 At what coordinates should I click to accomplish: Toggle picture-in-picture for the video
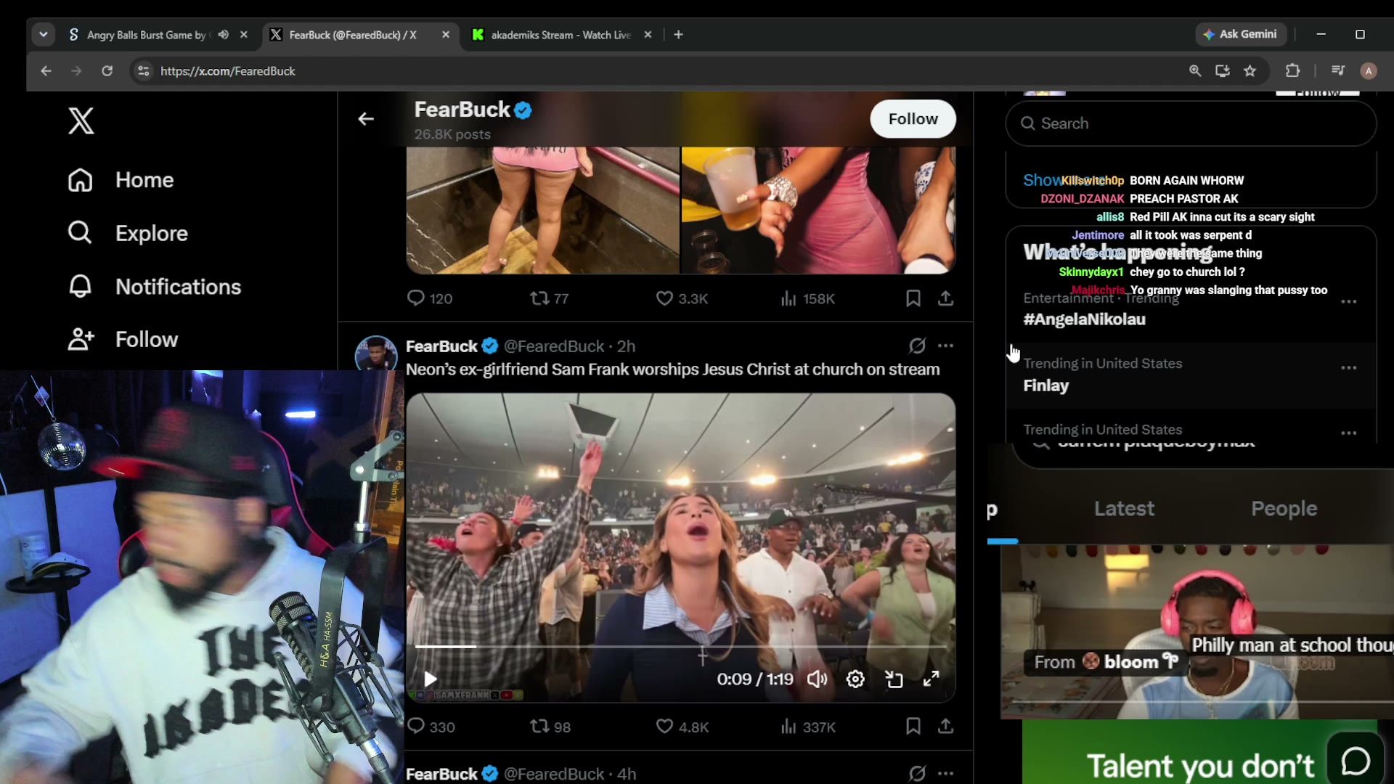[x=894, y=679]
